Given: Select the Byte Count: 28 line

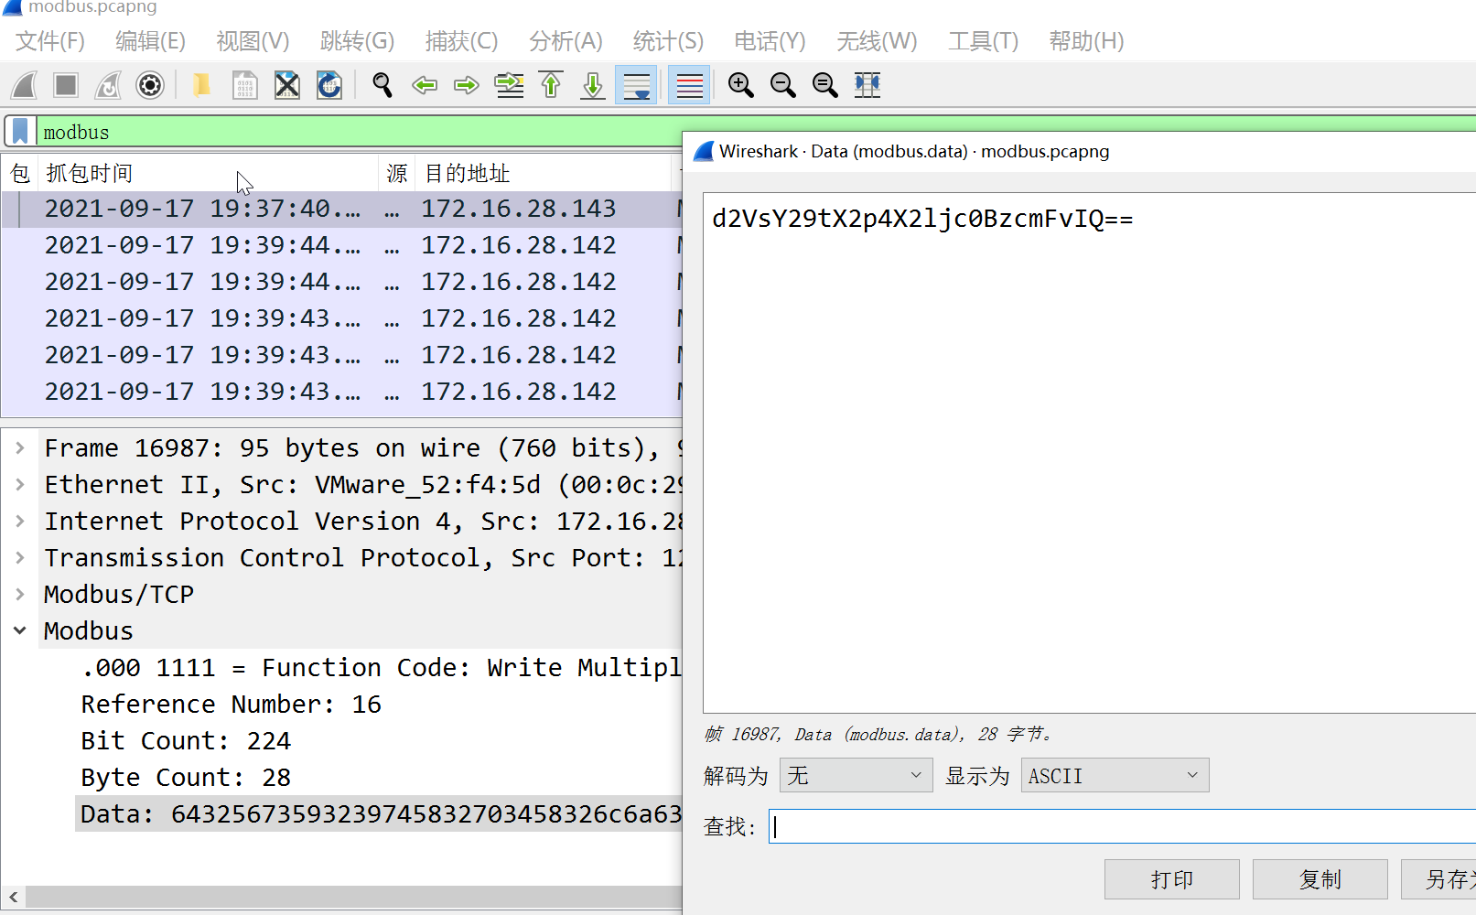Looking at the screenshot, I should click(186, 778).
